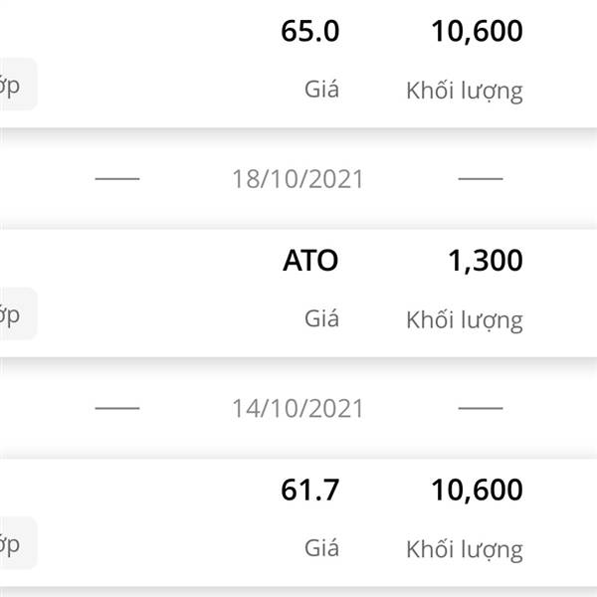The image size is (597, 597).
Task: Select the 14/10/2021 date separator
Action: (298, 409)
